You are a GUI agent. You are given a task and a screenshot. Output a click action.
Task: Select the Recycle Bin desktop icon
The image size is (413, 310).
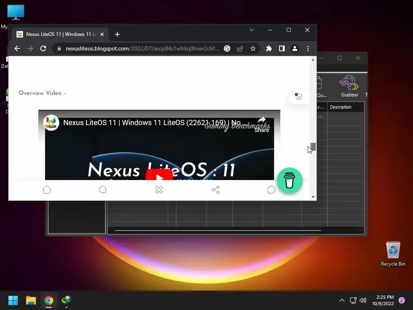coord(393,254)
